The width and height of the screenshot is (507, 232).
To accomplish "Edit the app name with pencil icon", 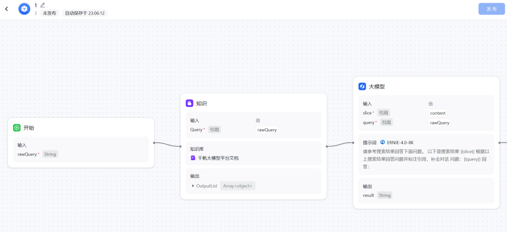I will click(x=43, y=5).
